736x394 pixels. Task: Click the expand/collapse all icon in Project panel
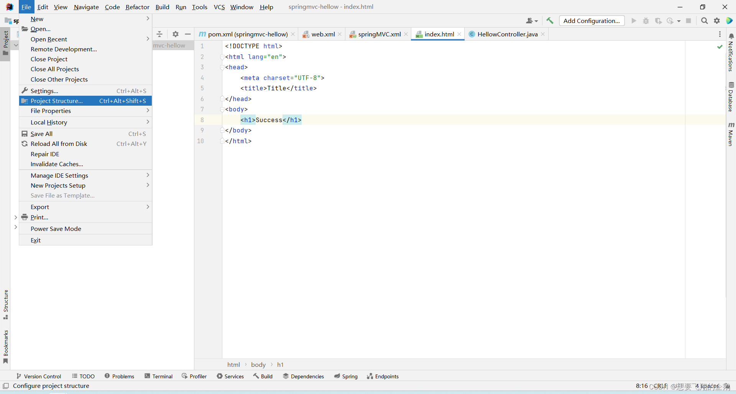click(159, 34)
